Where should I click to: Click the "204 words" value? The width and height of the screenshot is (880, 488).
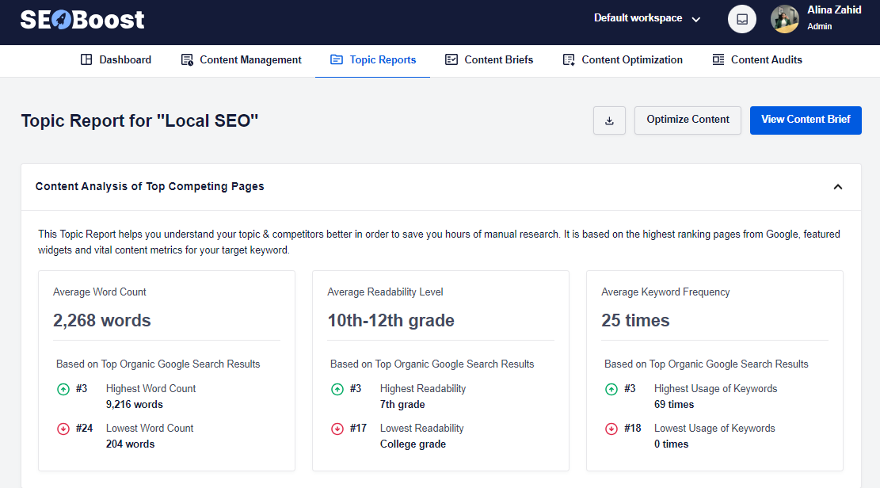click(130, 444)
